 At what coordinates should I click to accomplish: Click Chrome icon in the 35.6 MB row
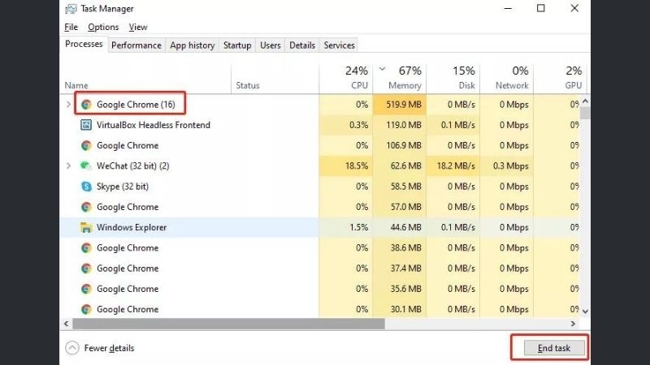86,289
